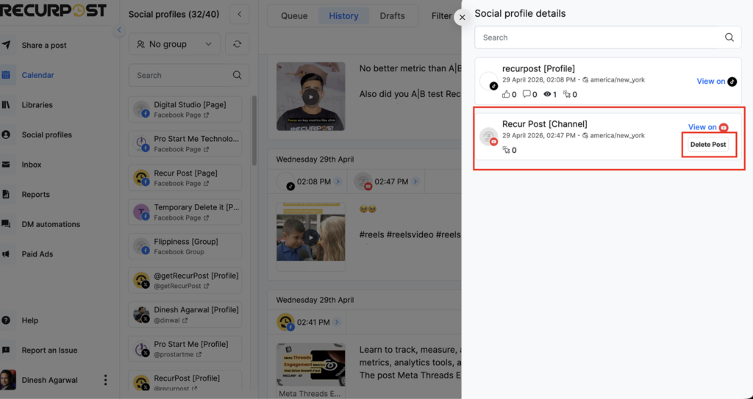Click the Social profiles search field
Image resolution: width=753 pixels, height=399 pixels.
[189, 76]
